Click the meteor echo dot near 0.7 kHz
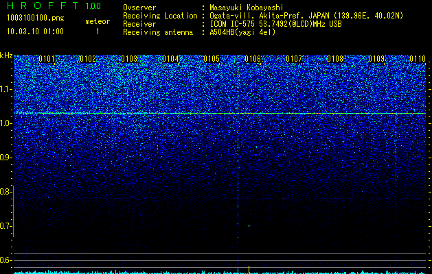Screen dimensions: 432x274 coord(249,225)
